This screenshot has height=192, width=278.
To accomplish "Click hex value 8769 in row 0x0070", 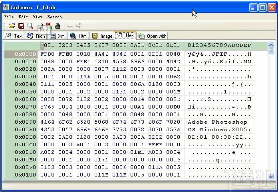I will (x=48, y=107).
